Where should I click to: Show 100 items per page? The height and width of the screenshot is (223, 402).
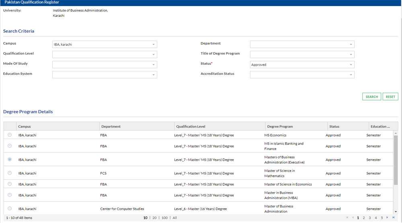164,218
